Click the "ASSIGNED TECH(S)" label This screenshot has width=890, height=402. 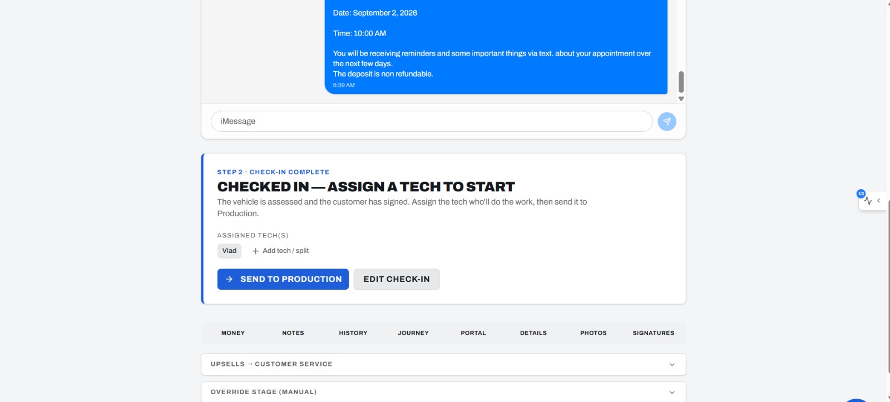[x=253, y=236]
